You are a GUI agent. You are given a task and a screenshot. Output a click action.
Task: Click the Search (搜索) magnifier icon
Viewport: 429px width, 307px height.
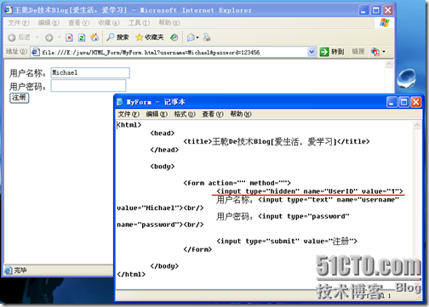coord(110,37)
